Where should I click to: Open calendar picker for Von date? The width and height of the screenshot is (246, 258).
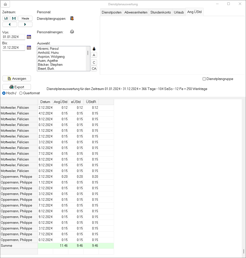point(29,37)
